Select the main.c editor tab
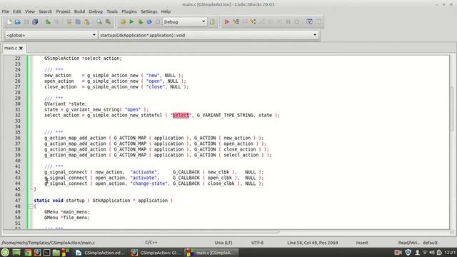This screenshot has height=257, width=457. pos(11,48)
